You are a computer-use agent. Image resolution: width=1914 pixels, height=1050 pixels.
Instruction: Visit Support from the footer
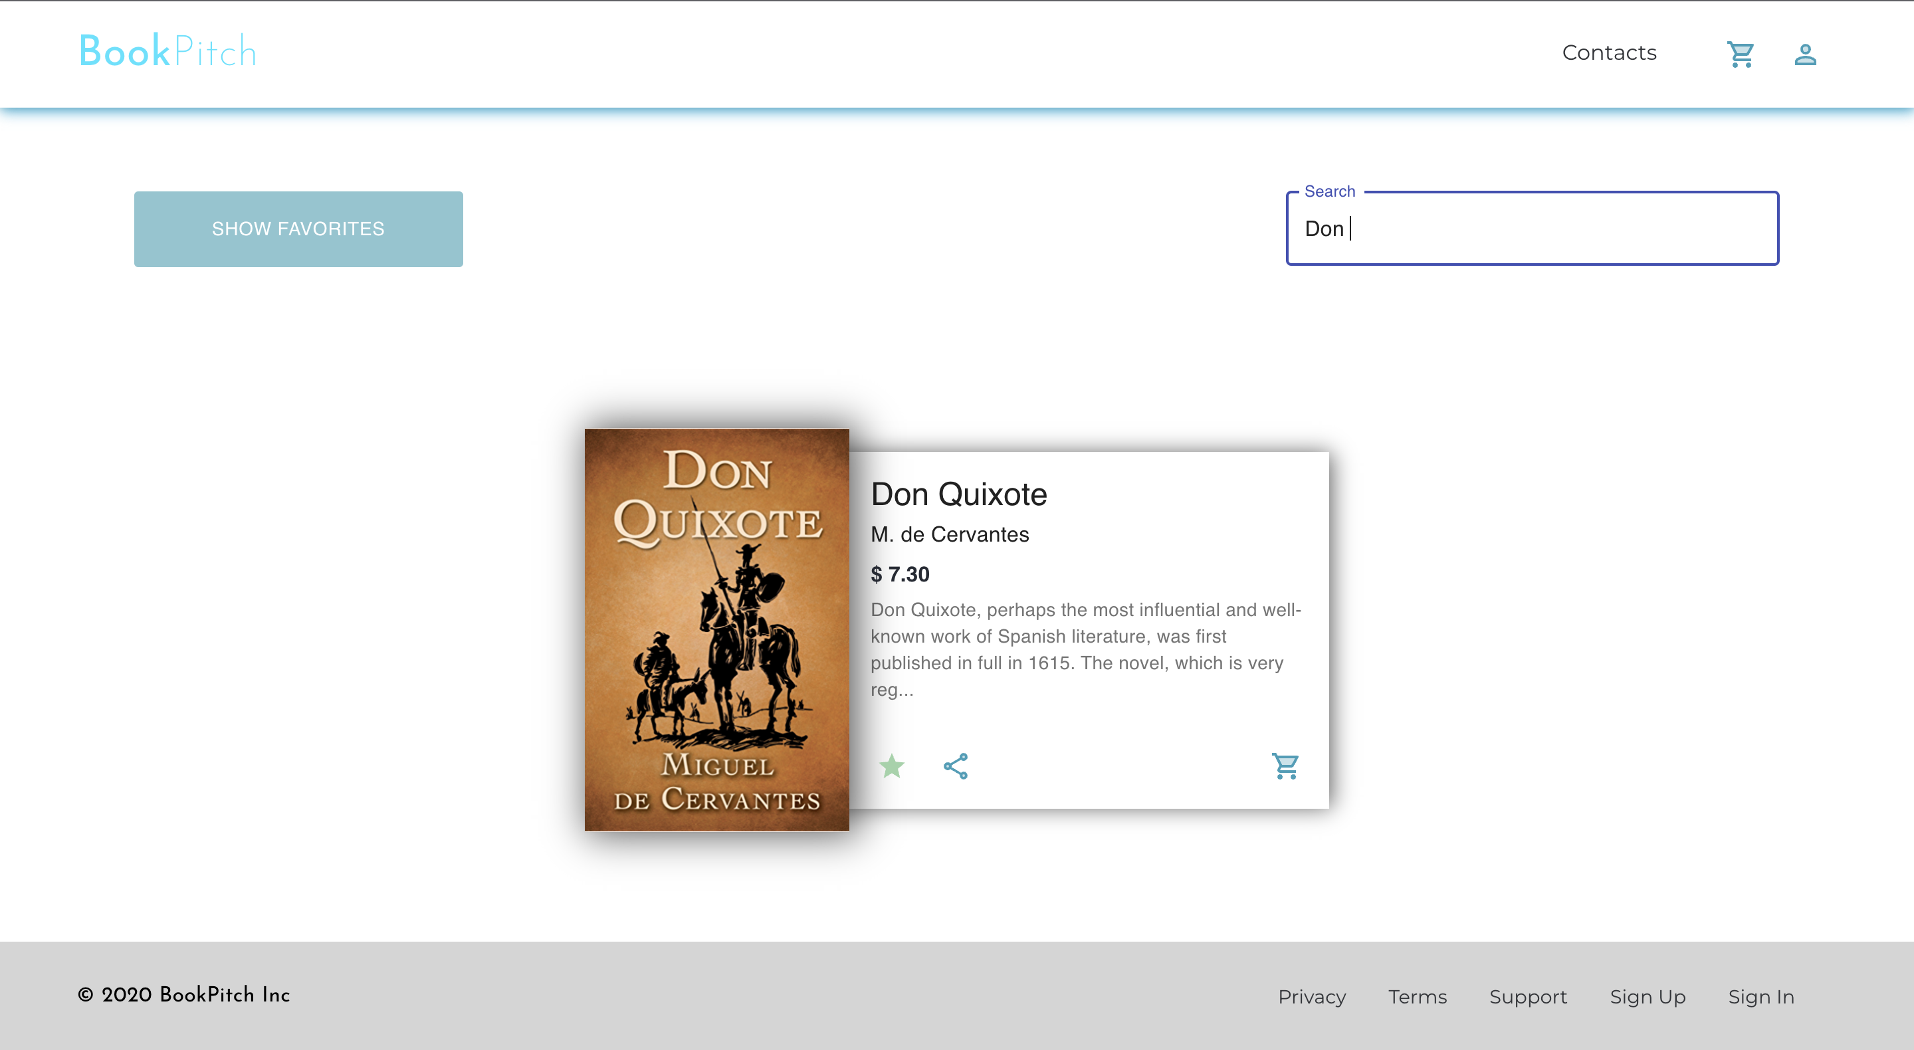(1528, 996)
